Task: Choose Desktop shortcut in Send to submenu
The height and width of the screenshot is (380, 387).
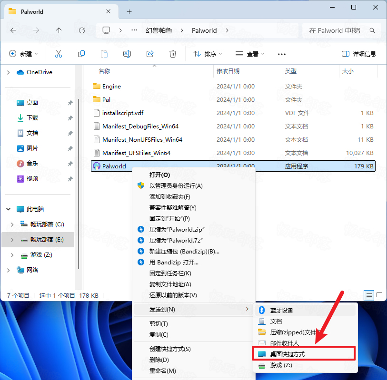Action: tap(304, 354)
